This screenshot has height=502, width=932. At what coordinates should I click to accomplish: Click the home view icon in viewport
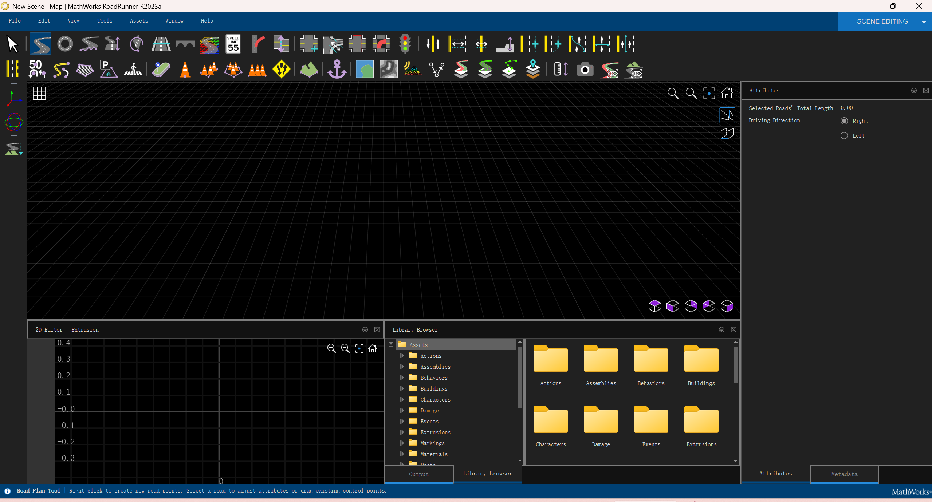(x=727, y=93)
